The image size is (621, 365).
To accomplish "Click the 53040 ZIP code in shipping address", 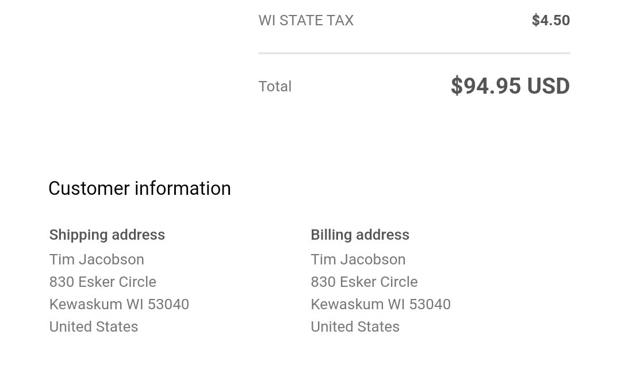I will pos(168,304).
